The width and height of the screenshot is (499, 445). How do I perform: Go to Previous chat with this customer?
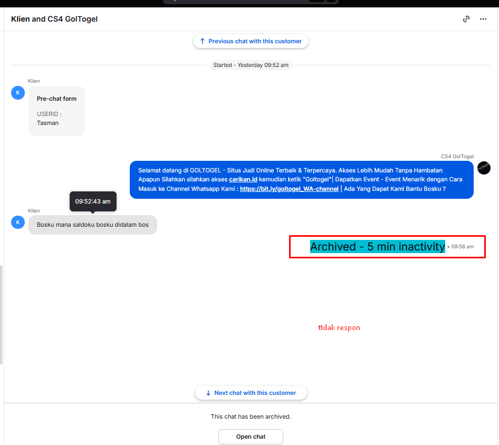point(251,41)
